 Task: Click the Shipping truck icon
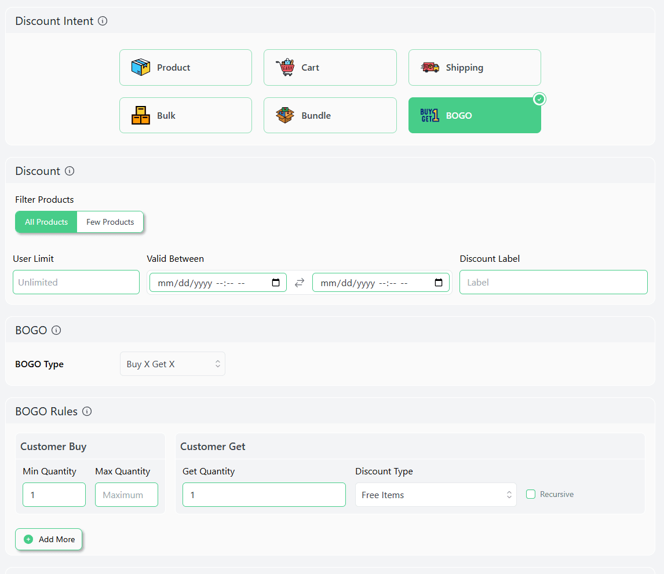[x=430, y=67]
